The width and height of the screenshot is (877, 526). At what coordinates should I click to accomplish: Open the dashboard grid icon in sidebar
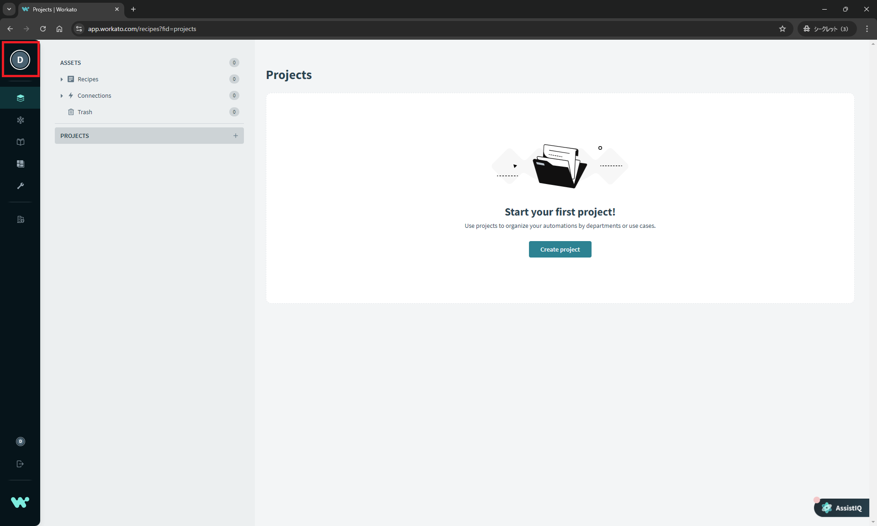(20, 164)
